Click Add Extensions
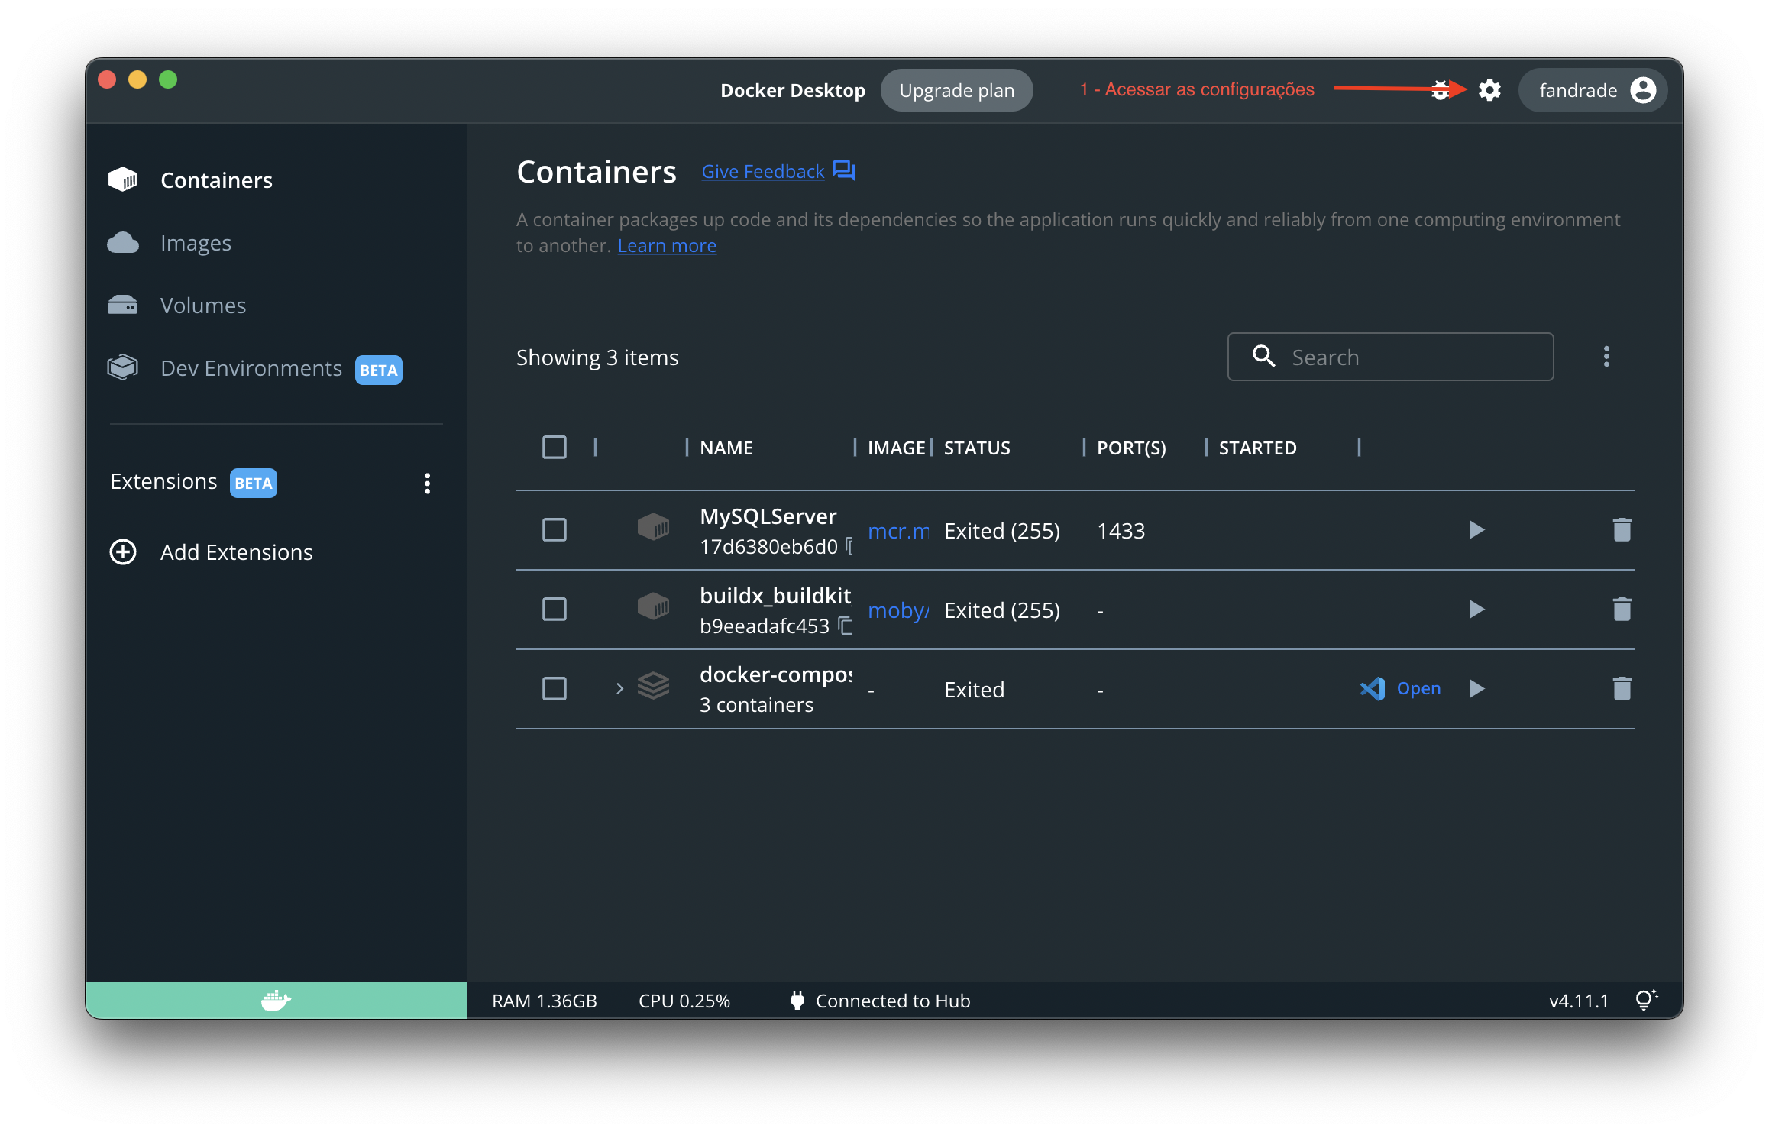This screenshot has height=1132, width=1769. pos(236,551)
